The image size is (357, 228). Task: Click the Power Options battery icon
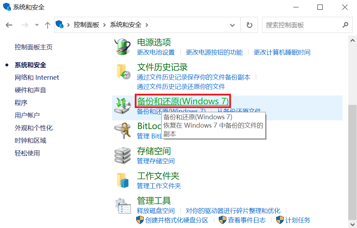coord(123,47)
